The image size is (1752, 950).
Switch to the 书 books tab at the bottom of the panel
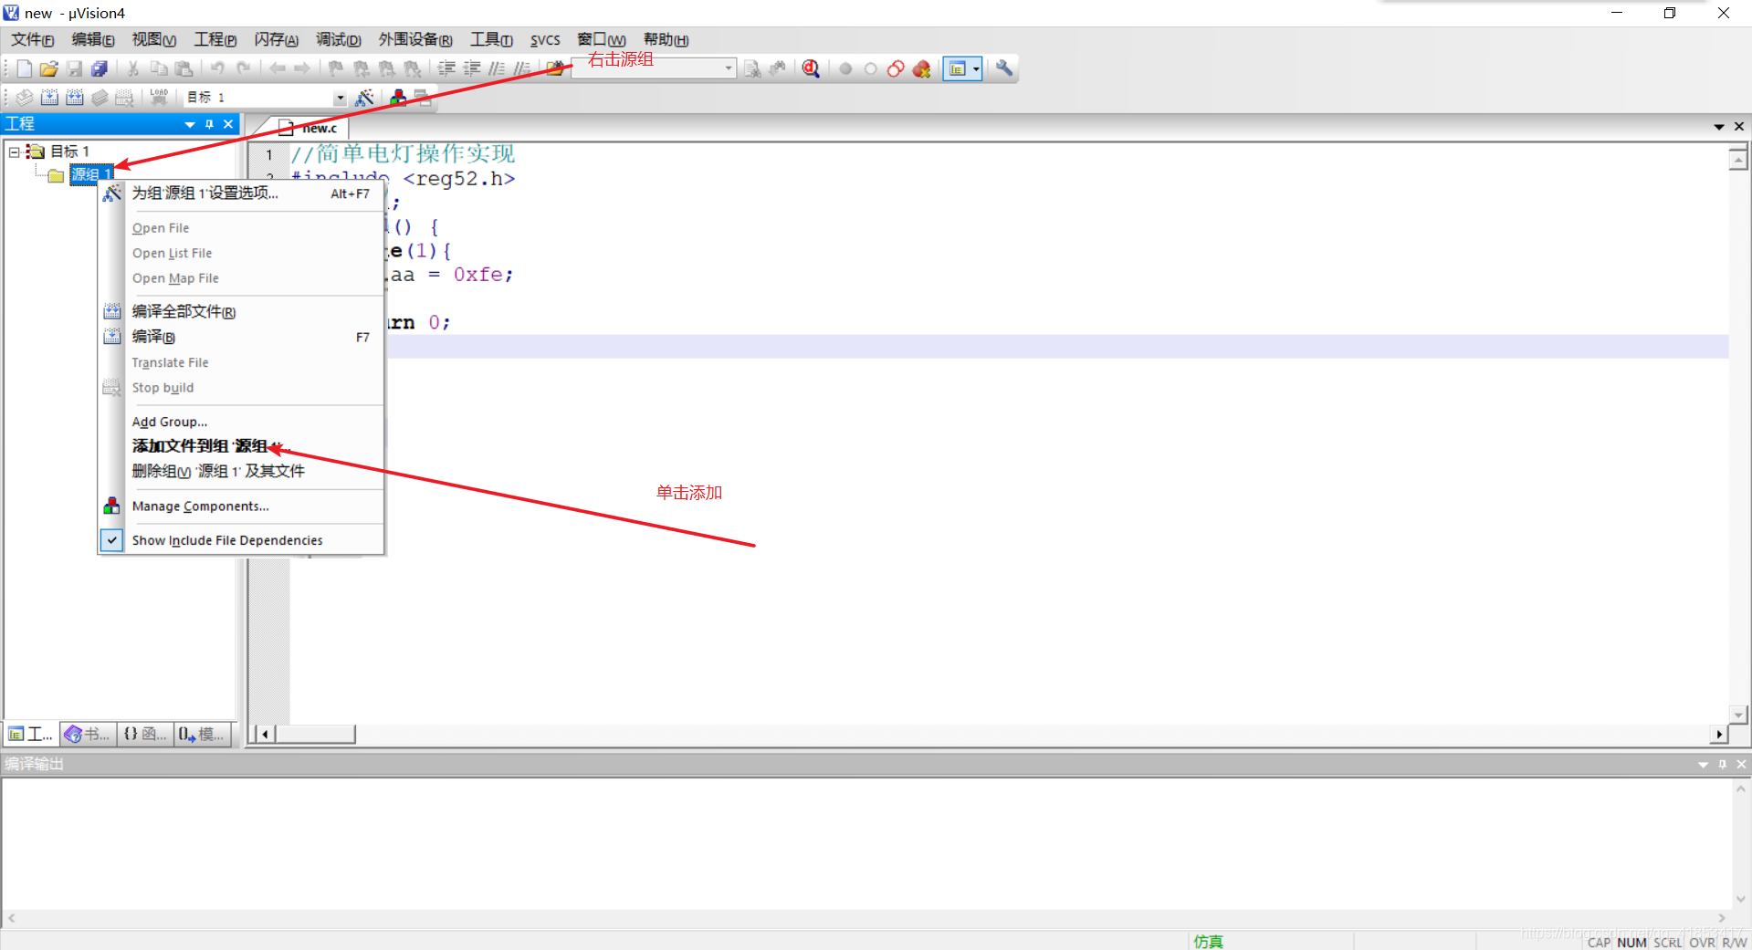coord(89,734)
